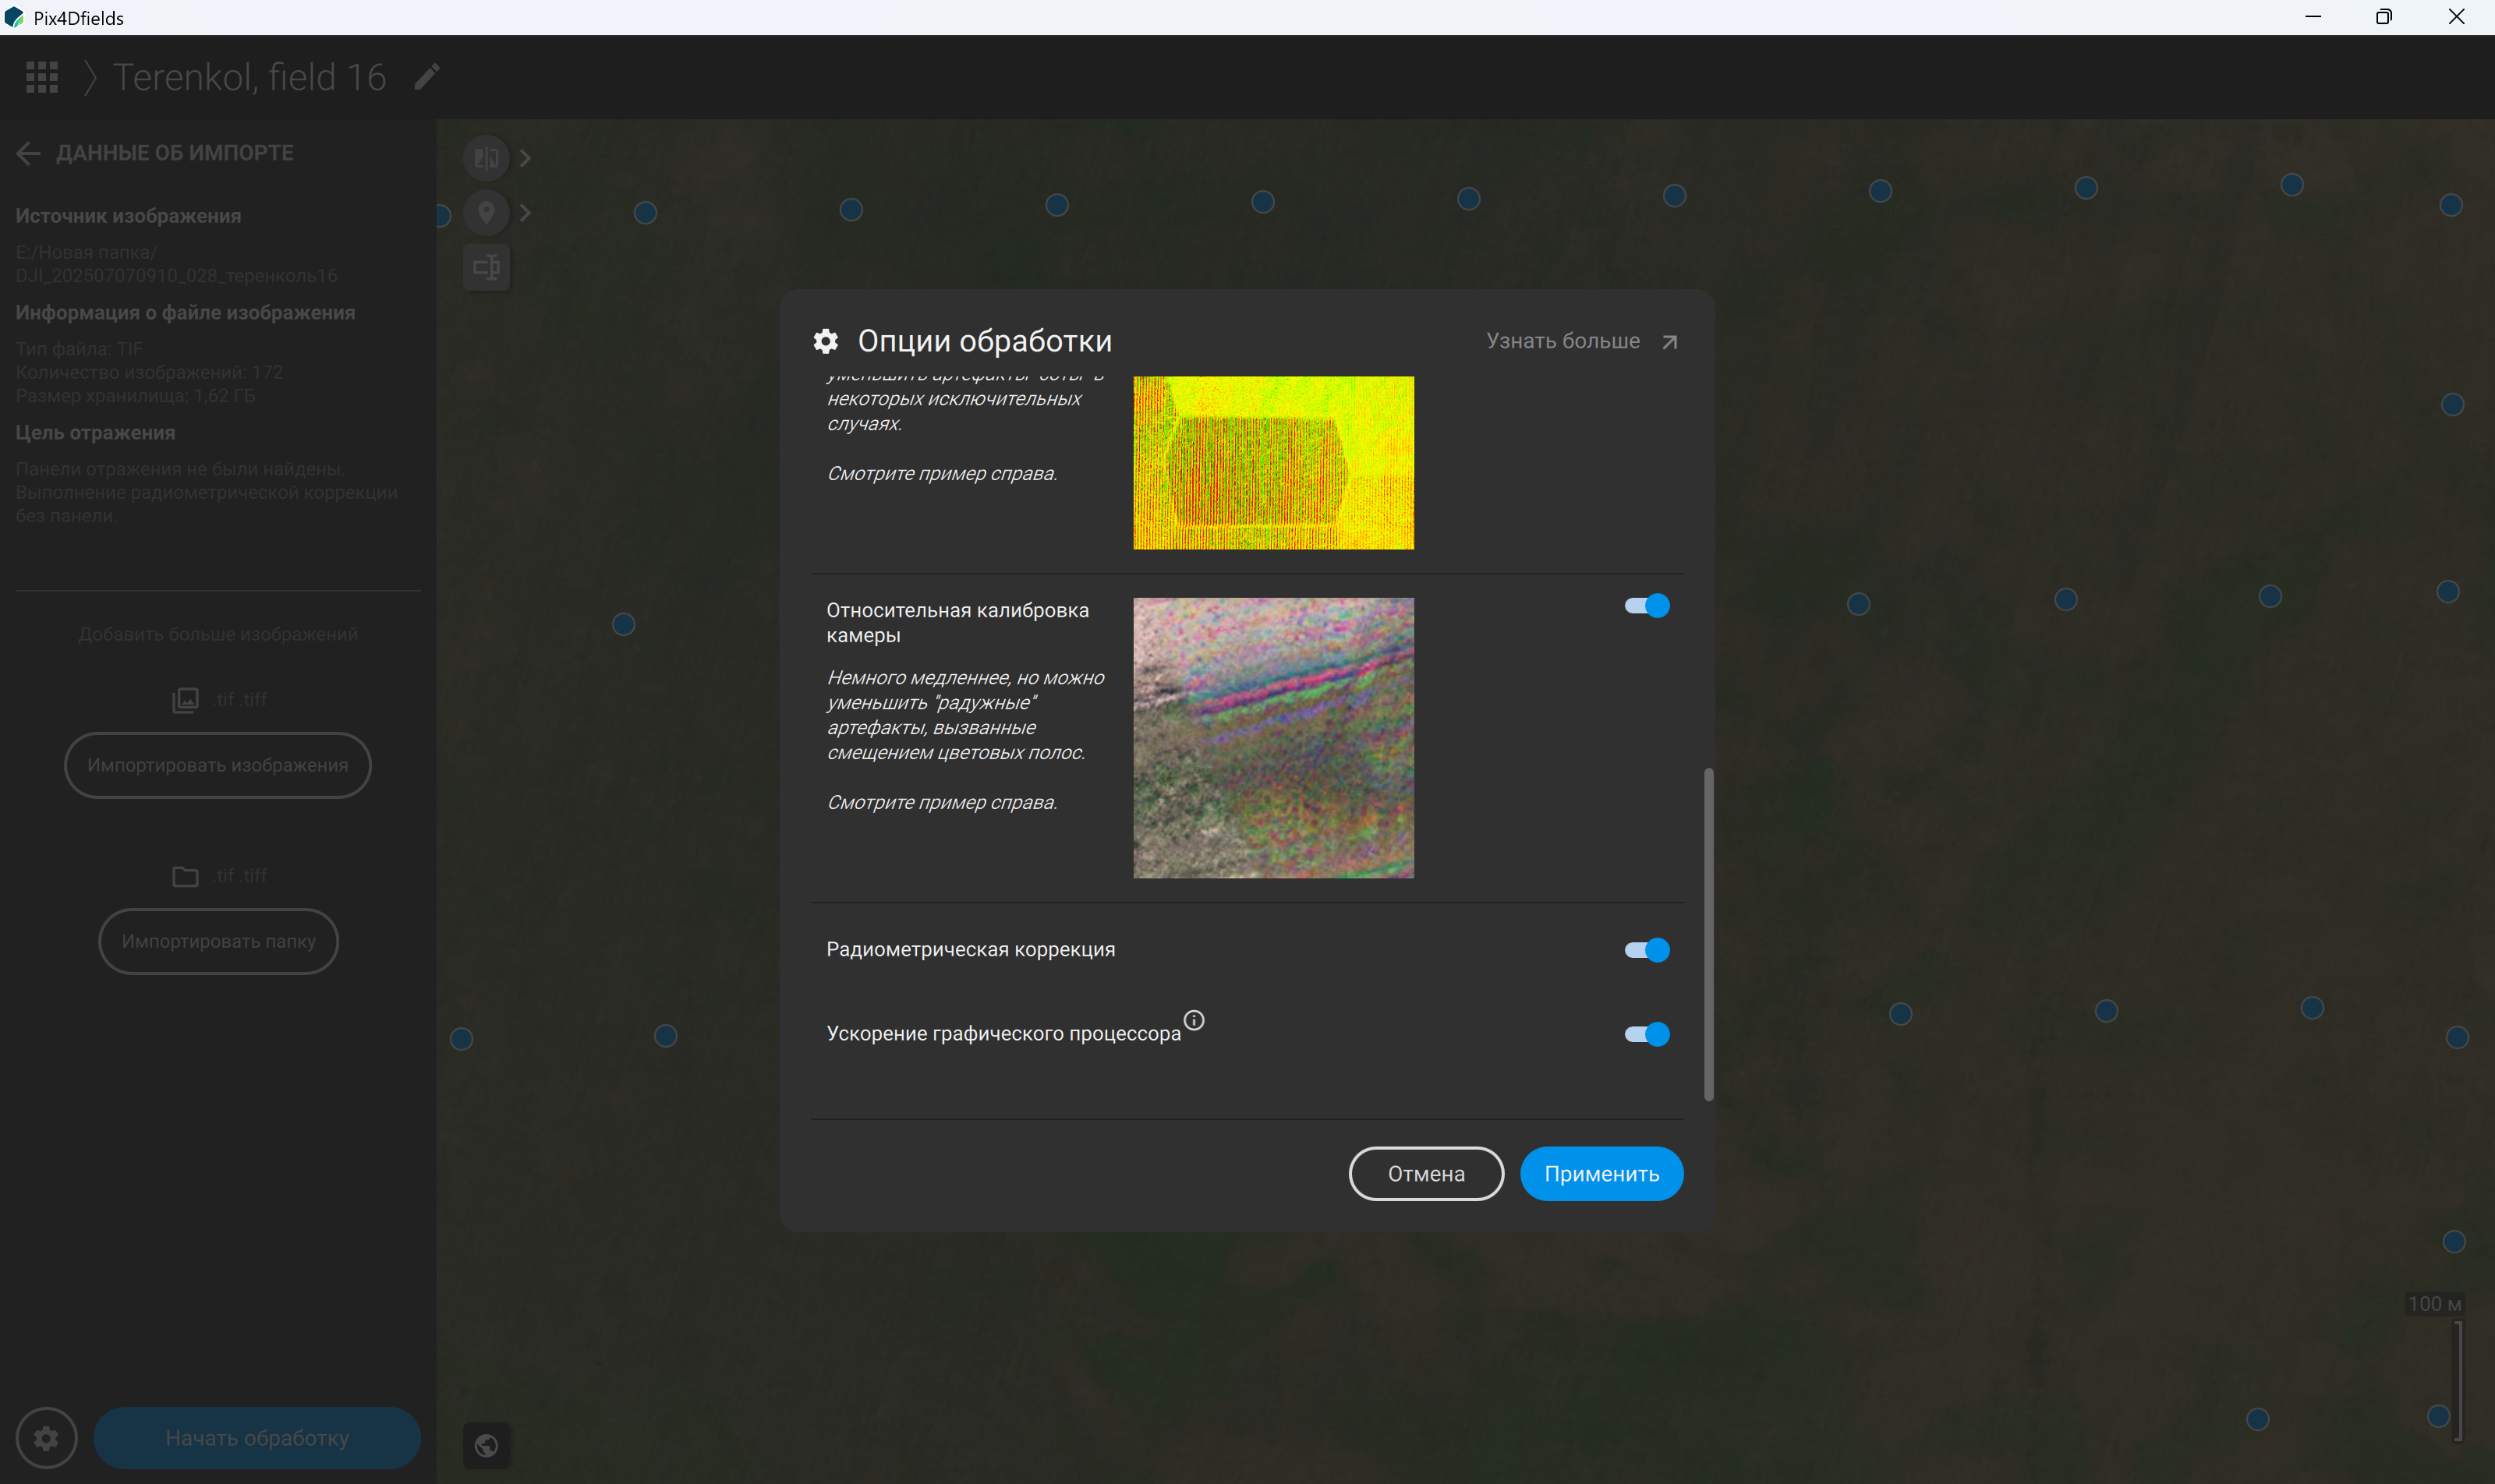Turn off GPU acceleration toggle
The height and width of the screenshot is (1484, 2495).
tap(1647, 1034)
